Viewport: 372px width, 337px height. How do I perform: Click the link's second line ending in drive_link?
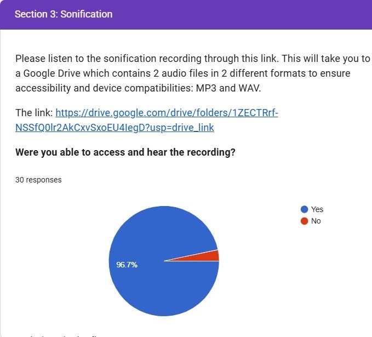click(115, 127)
